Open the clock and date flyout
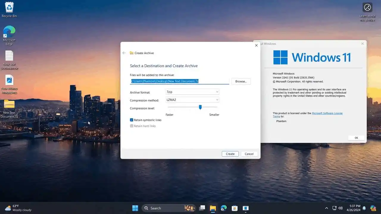 353,208
